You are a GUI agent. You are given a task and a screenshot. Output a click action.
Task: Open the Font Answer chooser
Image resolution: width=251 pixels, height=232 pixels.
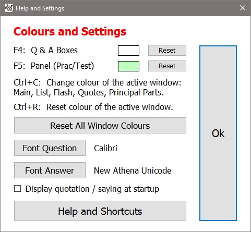[x=50, y=170]
